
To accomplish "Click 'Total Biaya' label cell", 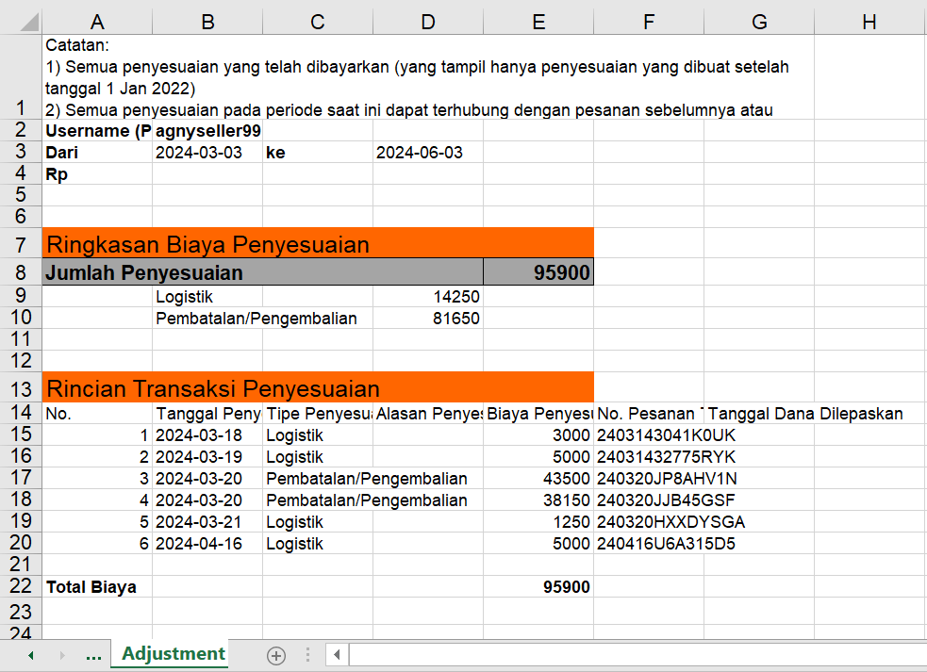I will coord(97,586).
